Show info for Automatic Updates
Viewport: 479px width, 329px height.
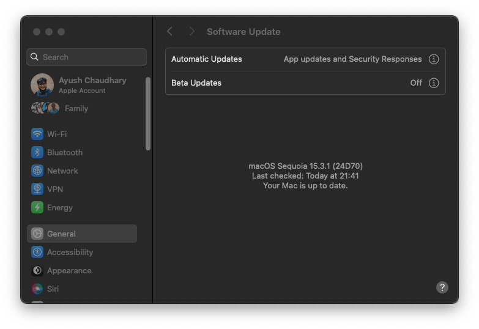434,59
